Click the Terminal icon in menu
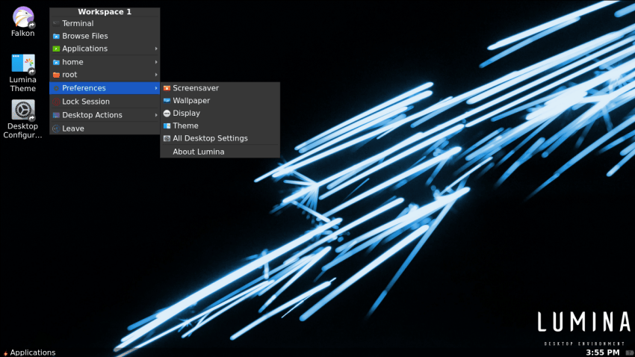 coord(56,23)
